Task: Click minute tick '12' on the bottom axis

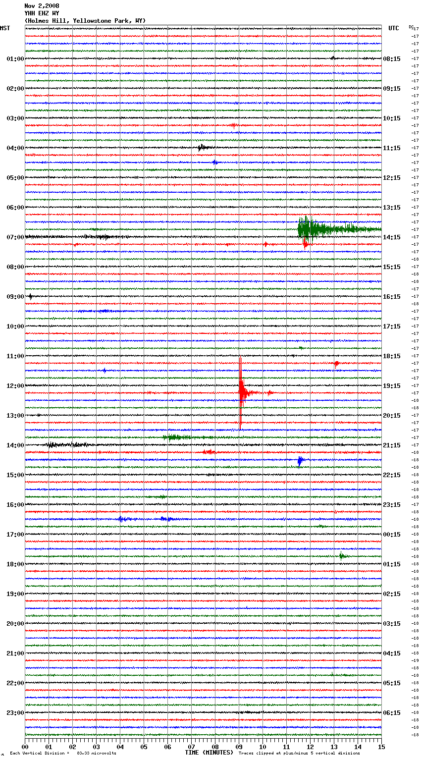Action: [x=310, y=747]
